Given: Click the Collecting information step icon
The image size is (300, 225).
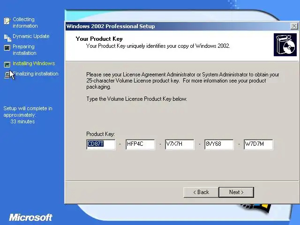Looking at the screenshot, I should pyautogui.click(x=7, y=21).
